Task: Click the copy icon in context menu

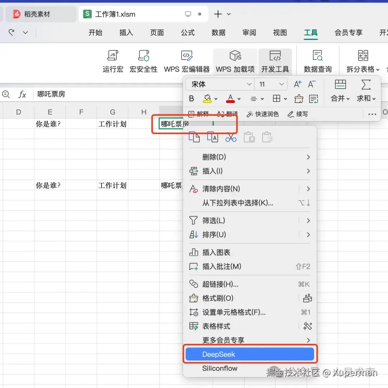Action: tap(194, 137)
